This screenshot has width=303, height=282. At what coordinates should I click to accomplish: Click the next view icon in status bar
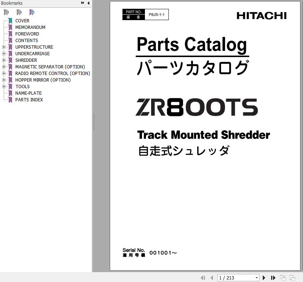coord(292,278)
